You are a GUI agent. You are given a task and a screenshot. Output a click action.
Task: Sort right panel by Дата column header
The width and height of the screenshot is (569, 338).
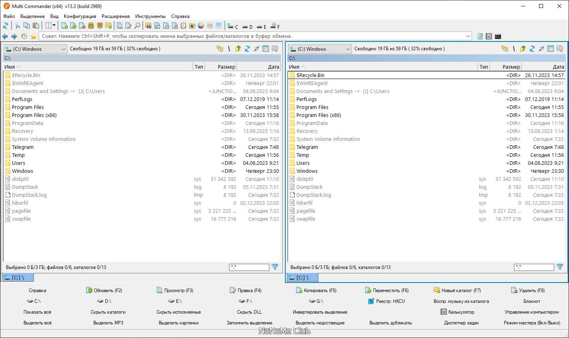pos(544,67)
